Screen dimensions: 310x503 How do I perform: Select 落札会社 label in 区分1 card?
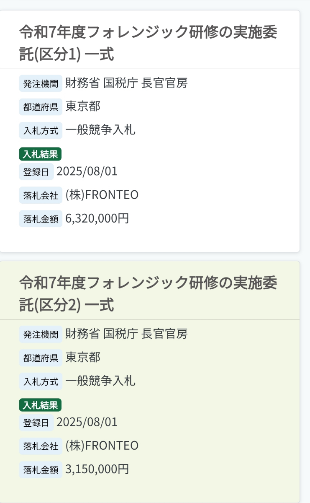pos(41,195)
